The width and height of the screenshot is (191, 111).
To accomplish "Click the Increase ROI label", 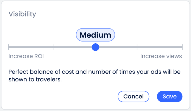I will pyautogui.click(x=26, y=56).
